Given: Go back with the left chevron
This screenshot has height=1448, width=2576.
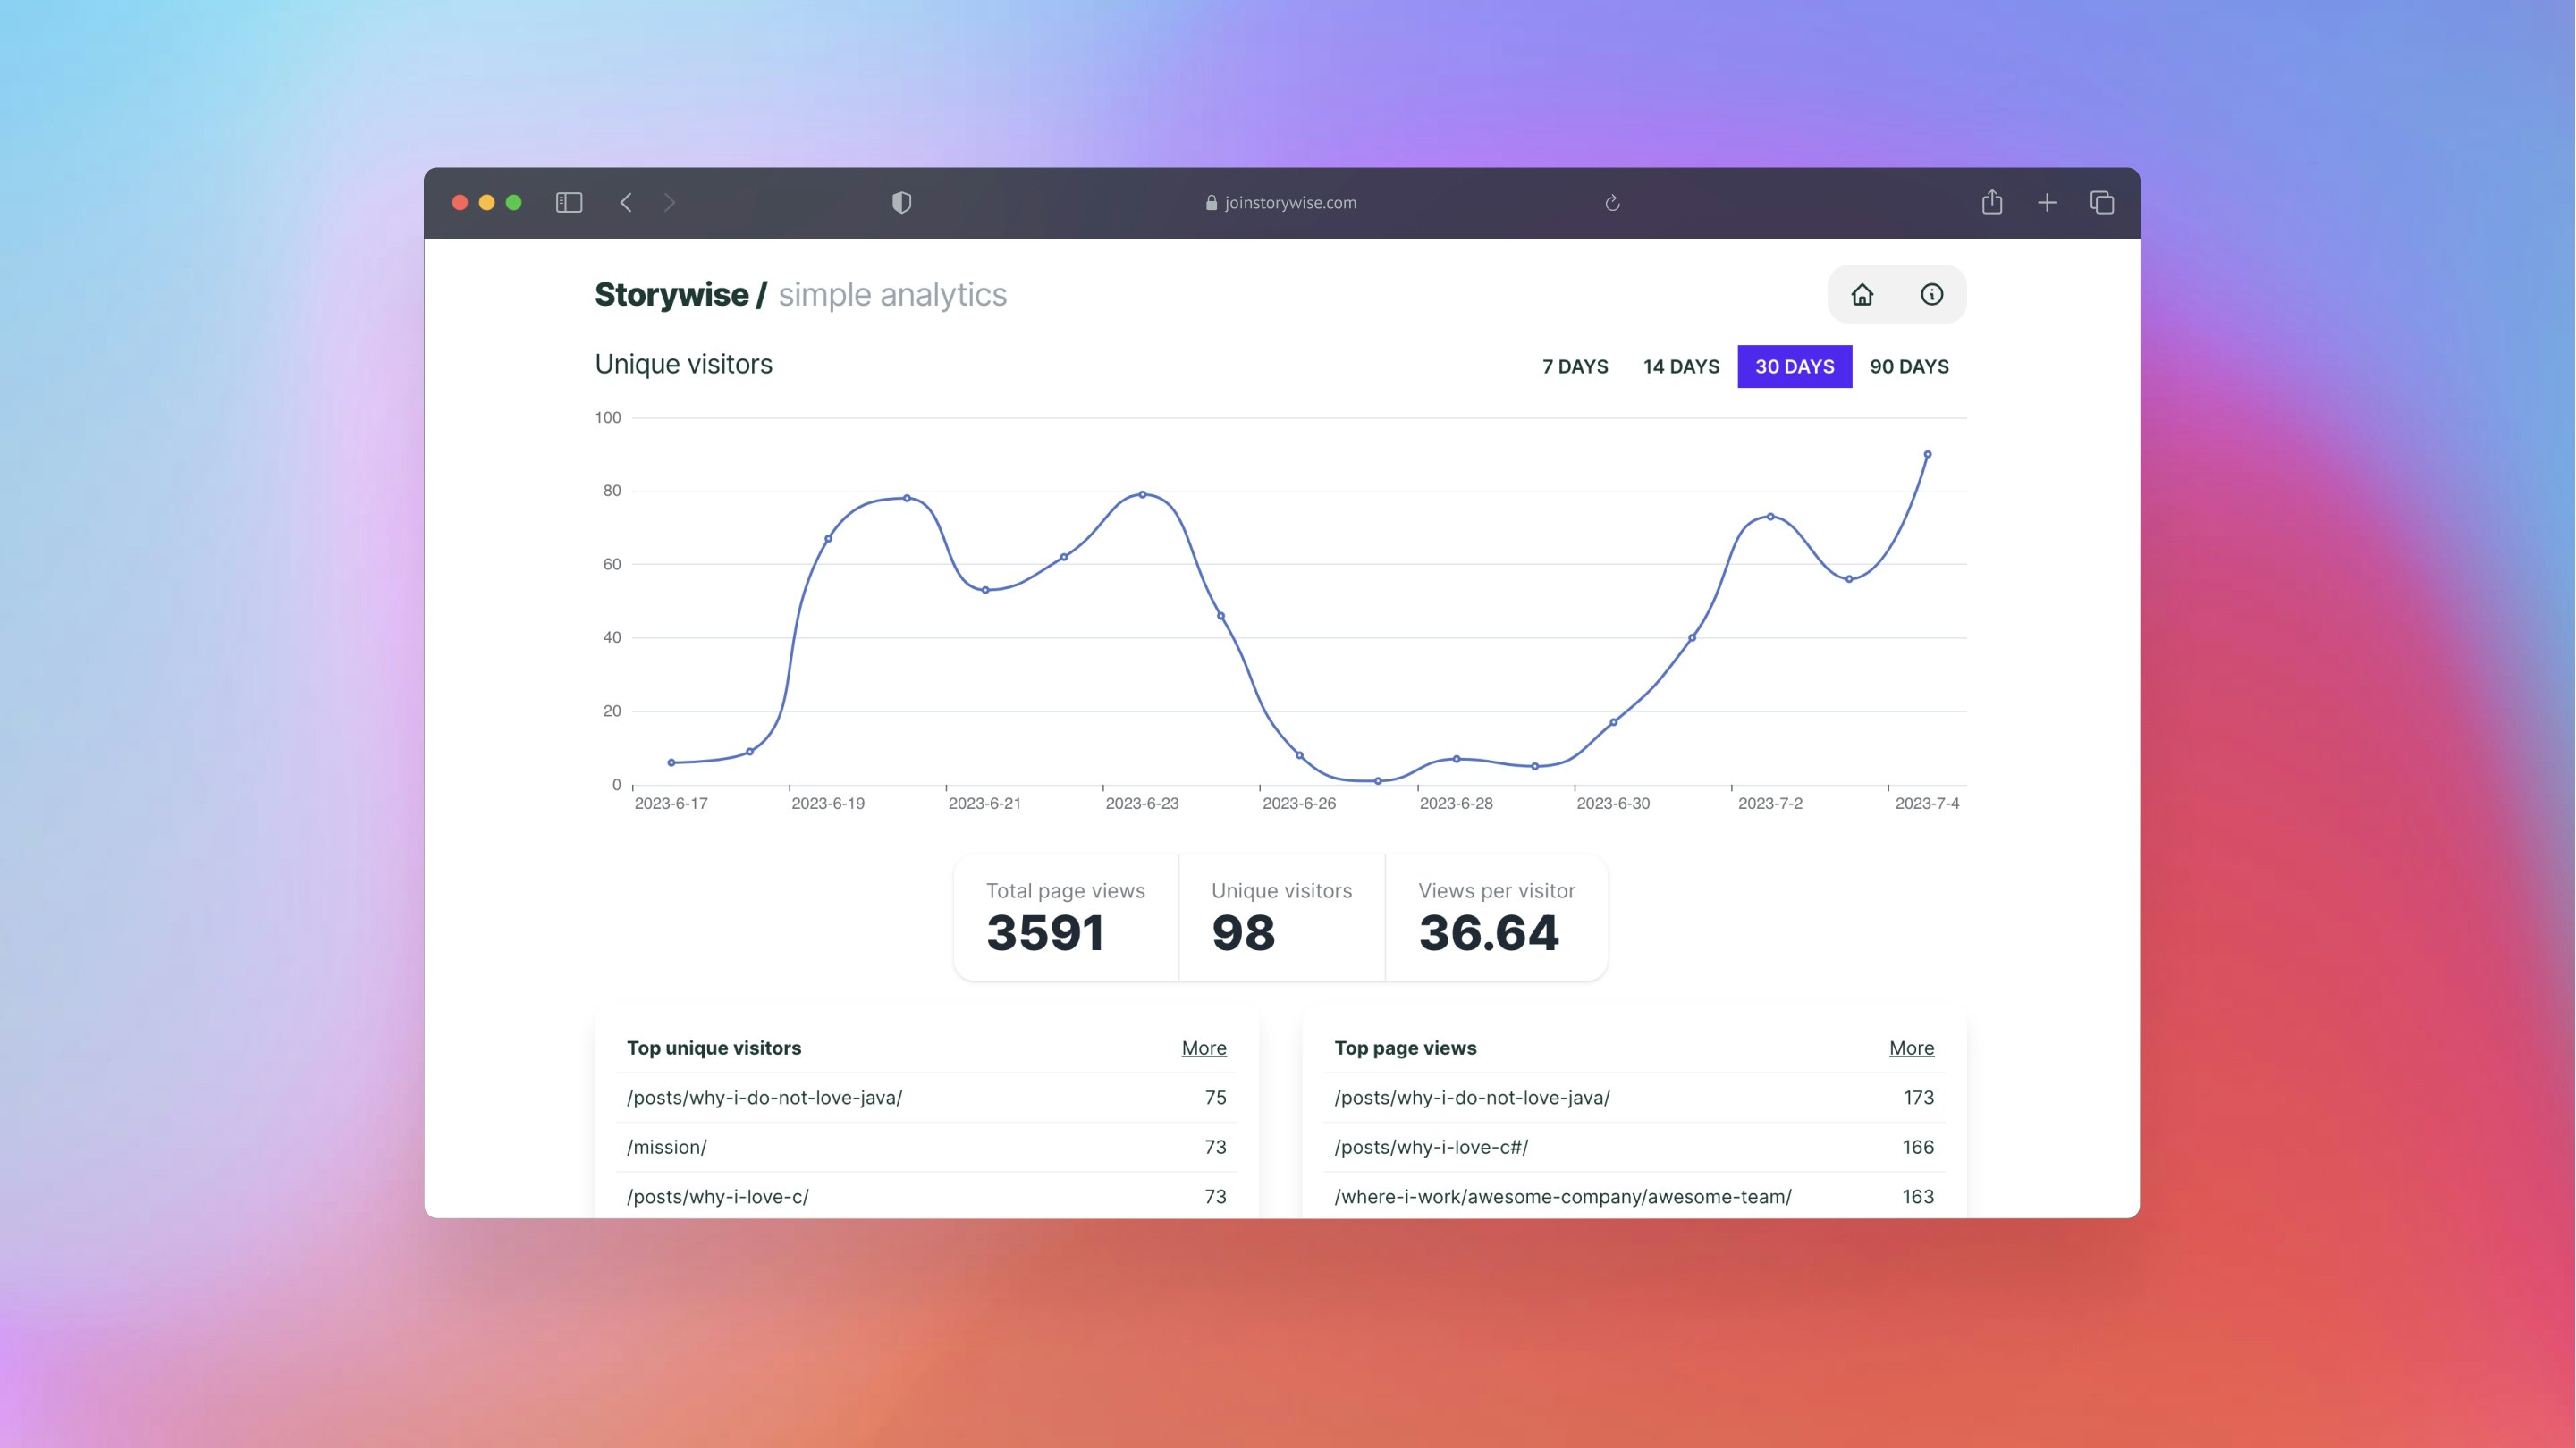Looking at the screenshot, I should coord(626,203).
